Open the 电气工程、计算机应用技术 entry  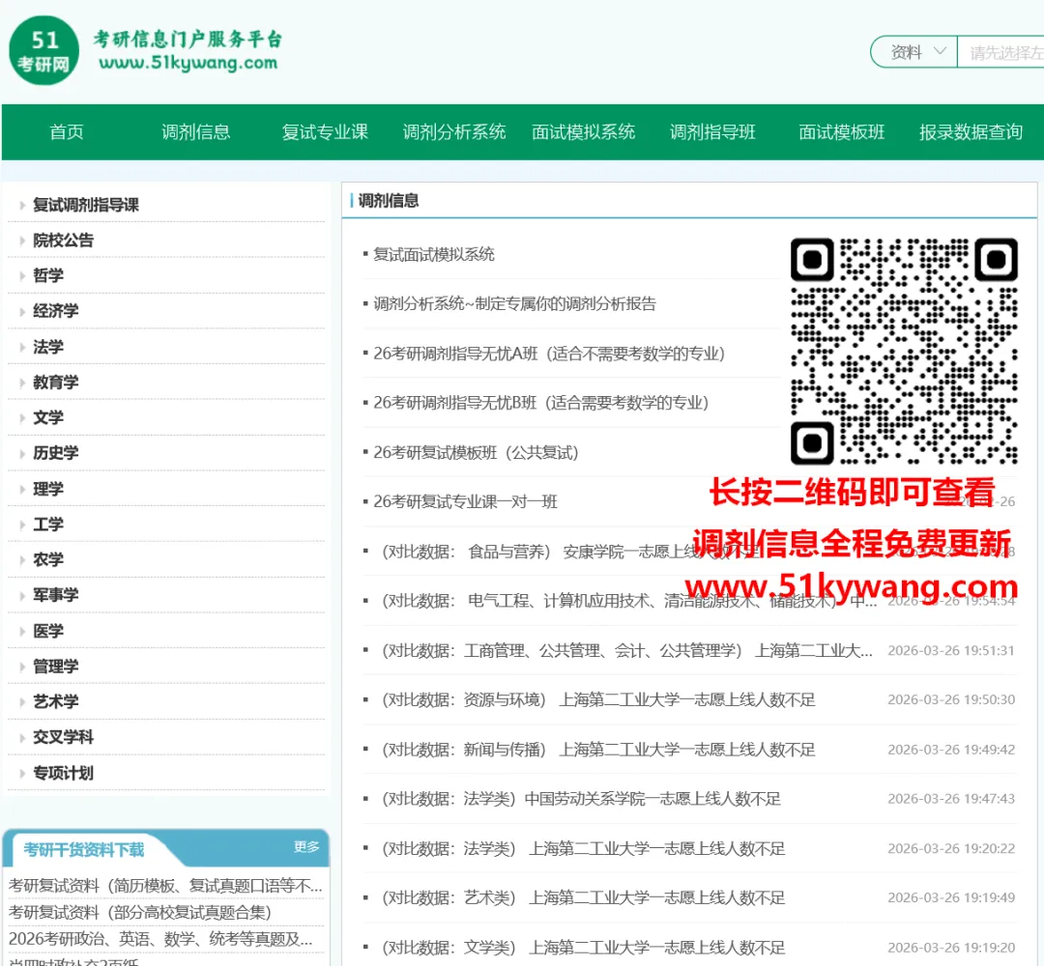click(x=628, y=601)
